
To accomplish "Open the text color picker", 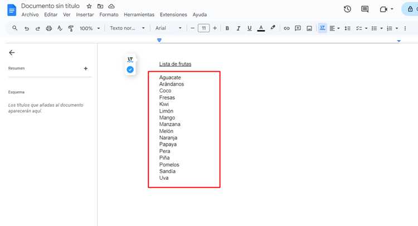I will (x=261, y=28).
